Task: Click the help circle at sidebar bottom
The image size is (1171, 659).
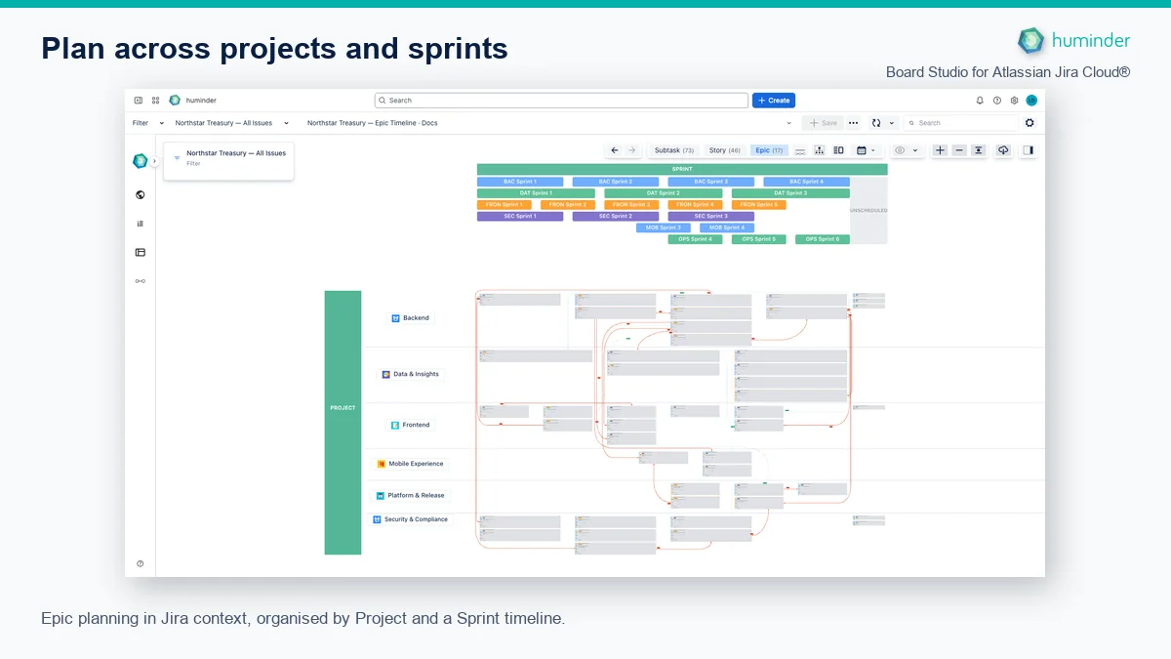Action: (141, 563)
